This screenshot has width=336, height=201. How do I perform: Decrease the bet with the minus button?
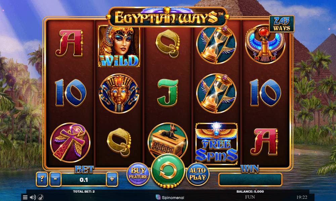click(x=55, y=179)
